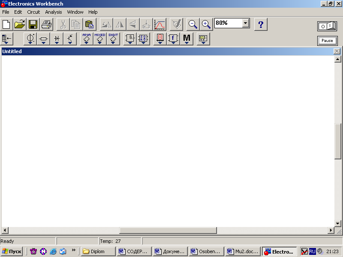The width and height of the screenshot is (343, 257).
Task: Flip component vertically
Action: (x=133, y=24)
